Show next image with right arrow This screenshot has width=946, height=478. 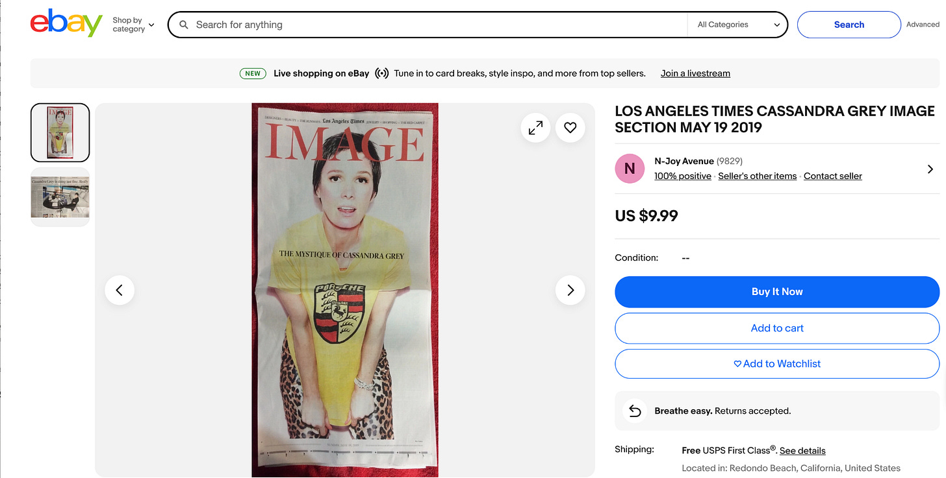570,290
